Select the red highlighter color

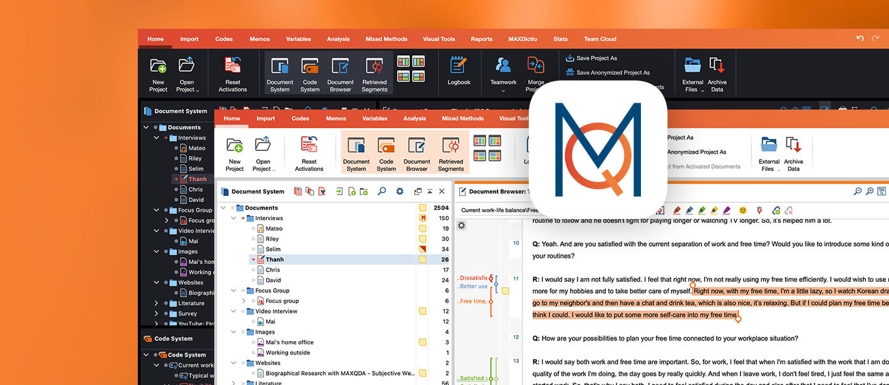[677, 210]
